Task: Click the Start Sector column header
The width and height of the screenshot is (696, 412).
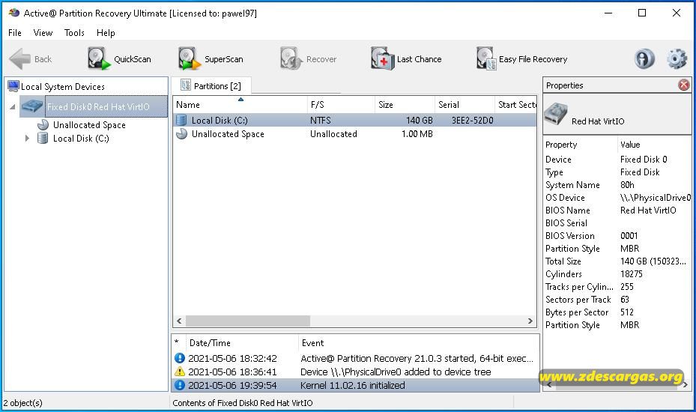Action: tap(515, 105)
